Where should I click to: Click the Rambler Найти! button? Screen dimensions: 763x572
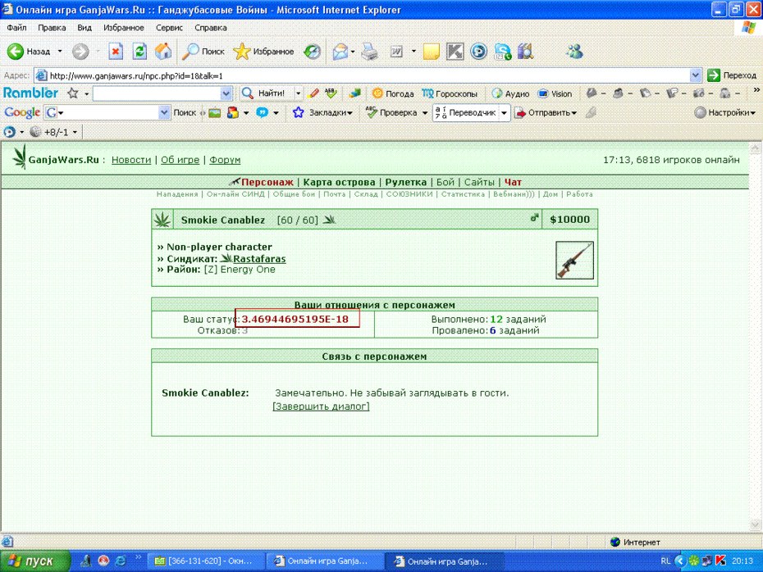[x=265, y=93]
